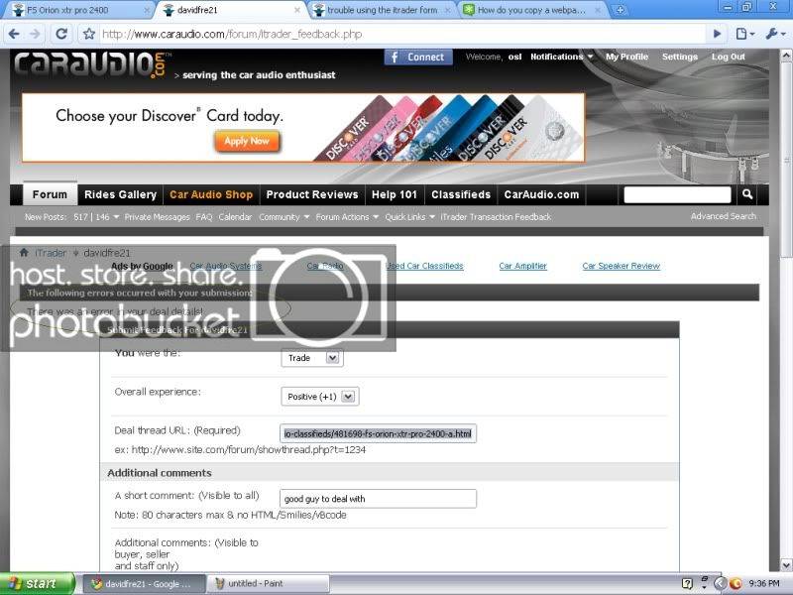
Task: Open Help 101 navigation tab
Action: [x=395, y=194]
